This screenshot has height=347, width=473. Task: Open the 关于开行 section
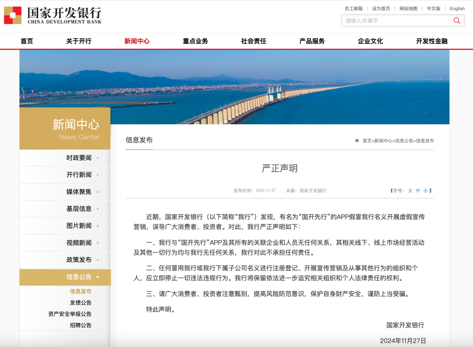[x=79, y=41]
